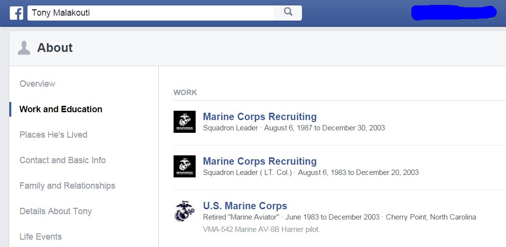Open the Life Events section

41,237
